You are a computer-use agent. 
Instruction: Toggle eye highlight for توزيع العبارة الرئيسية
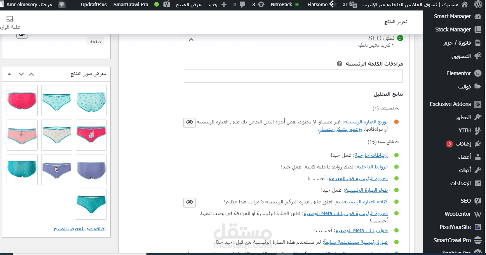click(190, 122)
